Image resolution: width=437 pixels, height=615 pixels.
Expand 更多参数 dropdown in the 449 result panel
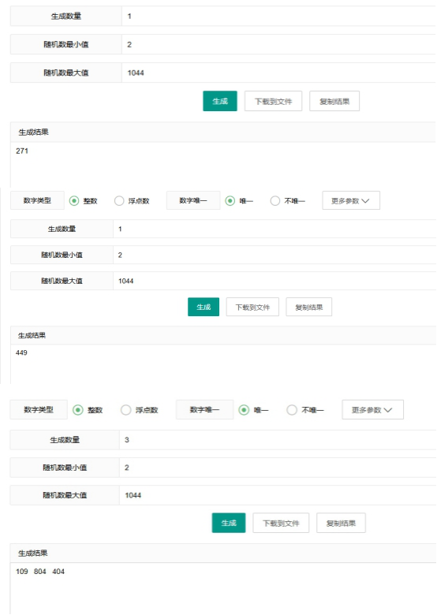tap(351, 200)
